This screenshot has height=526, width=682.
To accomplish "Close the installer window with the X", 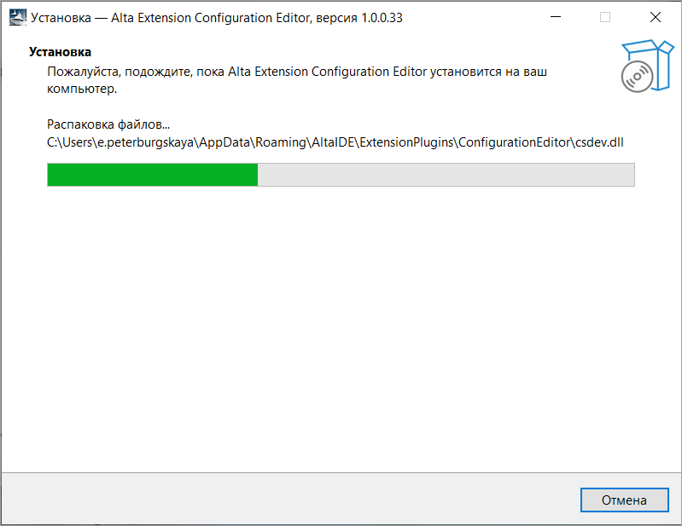I will pos(655,17).
